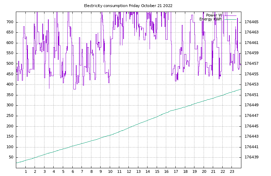Select the 'Power W' legend label
This screenshot has height=176, width=271.
coord(214,15)
